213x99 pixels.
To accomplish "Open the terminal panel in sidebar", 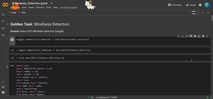I will pos(3,92).
